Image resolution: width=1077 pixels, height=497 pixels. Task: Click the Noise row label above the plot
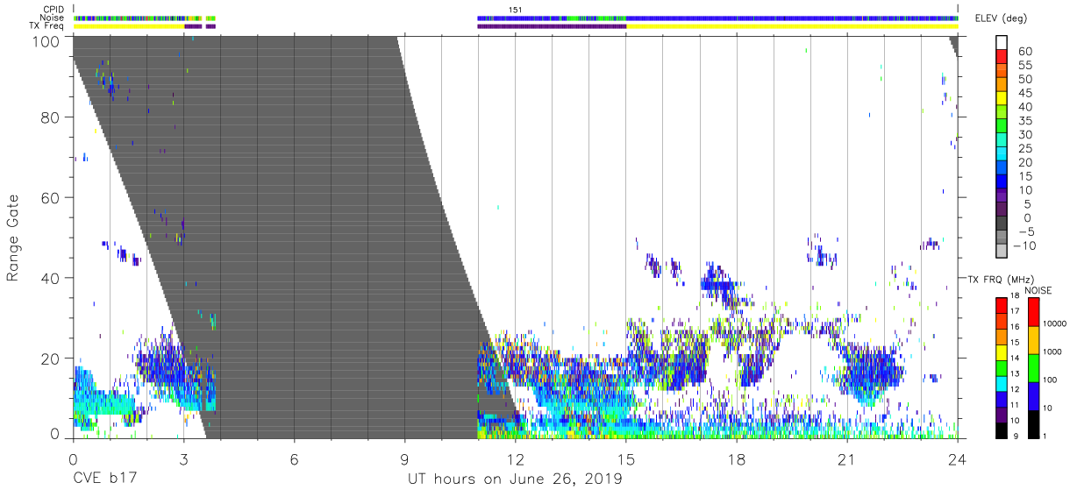(52, 18)
